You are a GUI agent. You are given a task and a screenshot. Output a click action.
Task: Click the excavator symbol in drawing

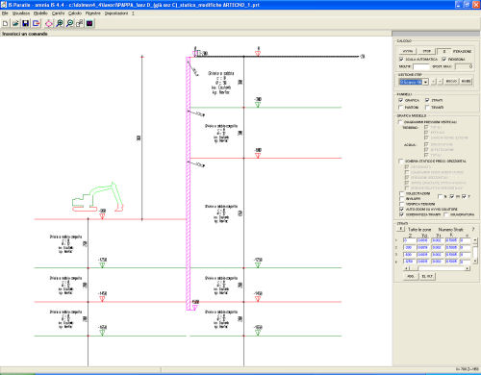[x=97, y=197]
